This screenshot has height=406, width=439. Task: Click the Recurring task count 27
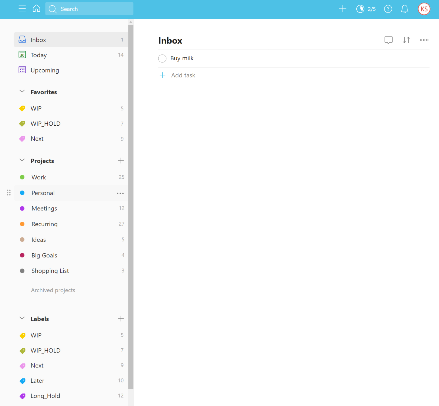[x=122, y=224]
